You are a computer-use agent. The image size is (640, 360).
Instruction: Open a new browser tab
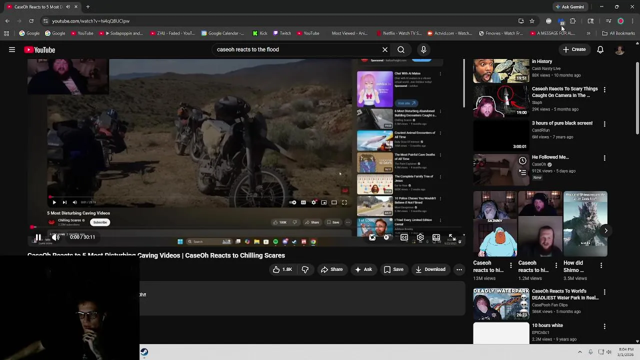(x=87, y=7)
